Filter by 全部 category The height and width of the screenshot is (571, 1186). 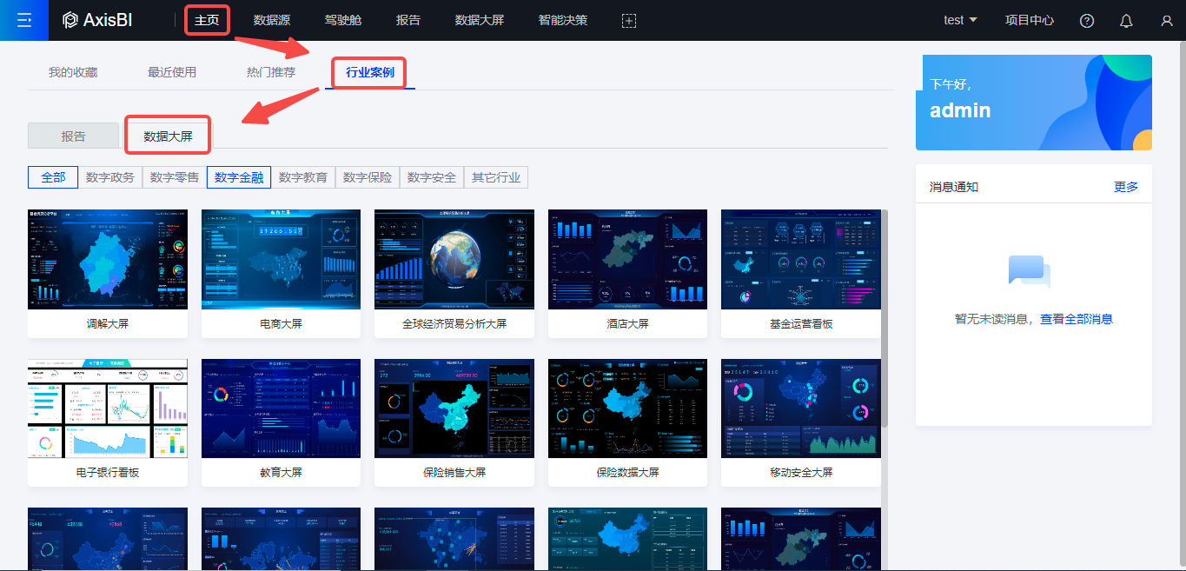point(53,177)
